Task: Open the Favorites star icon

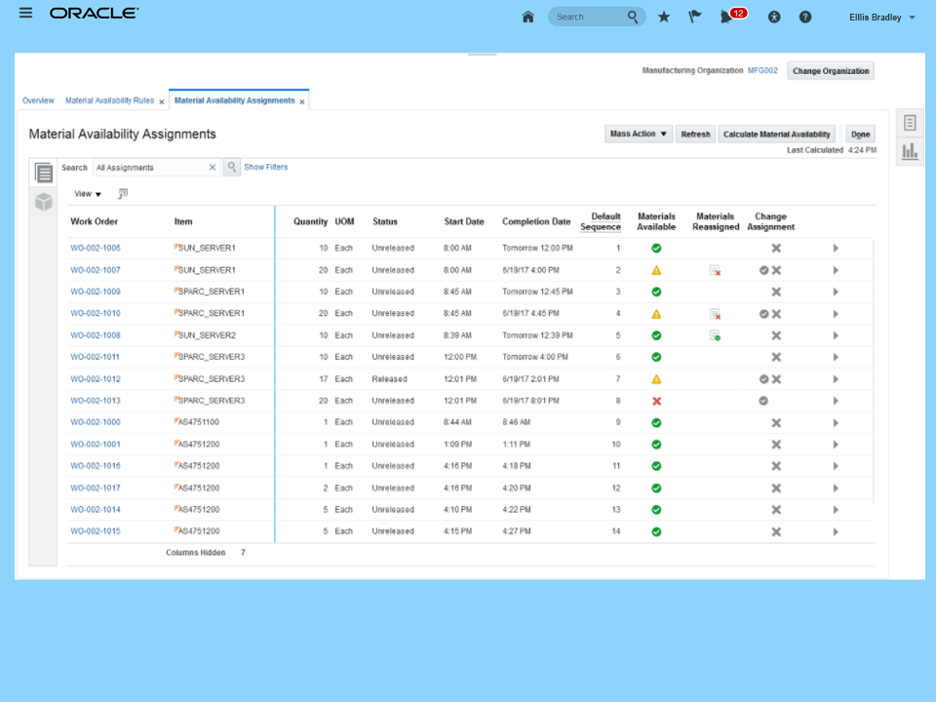Action: [664, 17]
